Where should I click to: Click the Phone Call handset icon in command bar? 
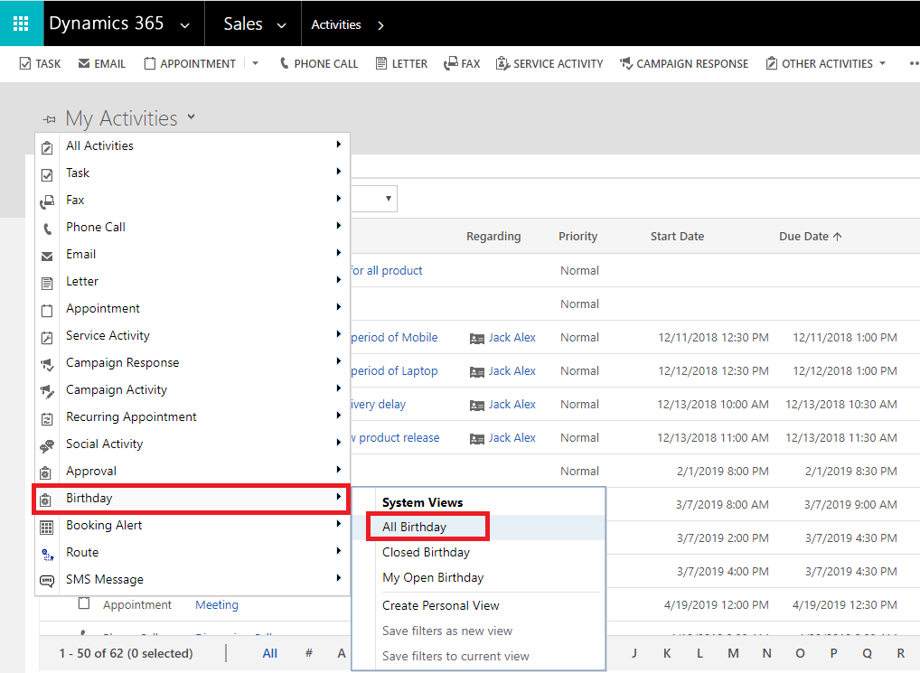click(x=284, y=63)
